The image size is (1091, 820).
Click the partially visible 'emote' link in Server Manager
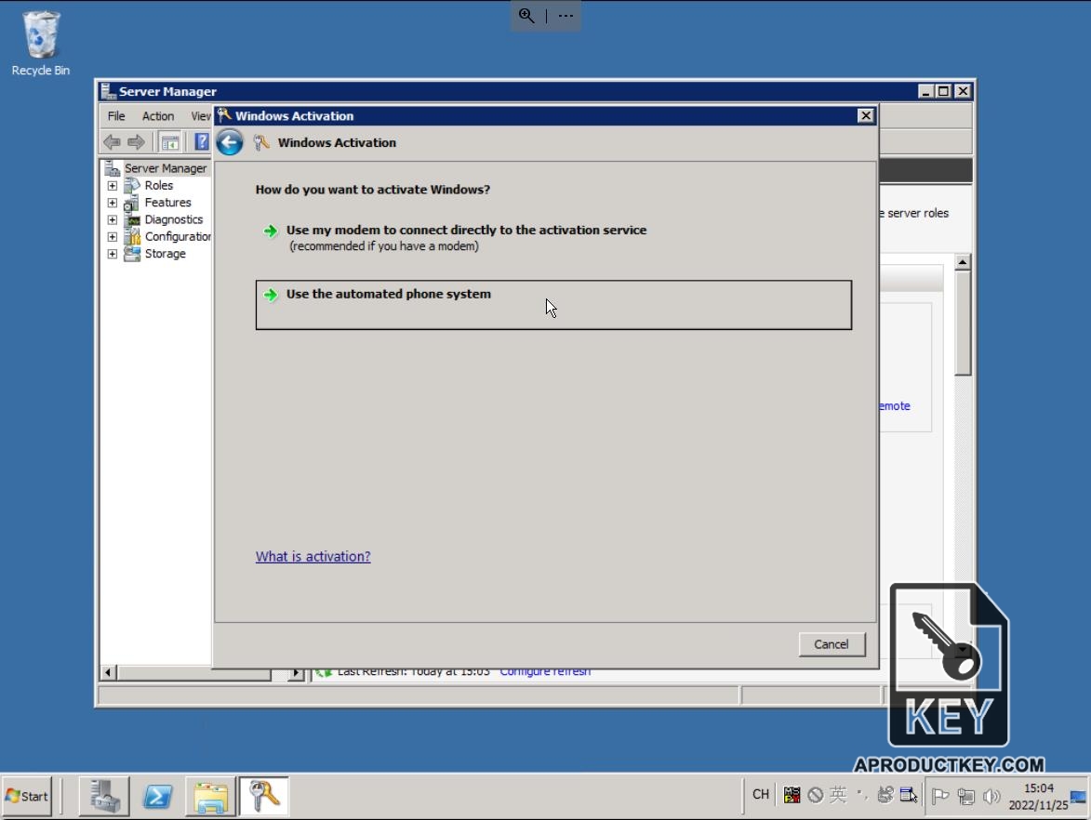coord(895,405)
